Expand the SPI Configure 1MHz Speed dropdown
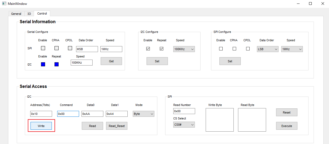329x144 pixels. click(292, 49)
